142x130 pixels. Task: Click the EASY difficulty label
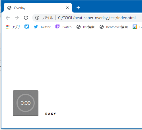(51, 114)
